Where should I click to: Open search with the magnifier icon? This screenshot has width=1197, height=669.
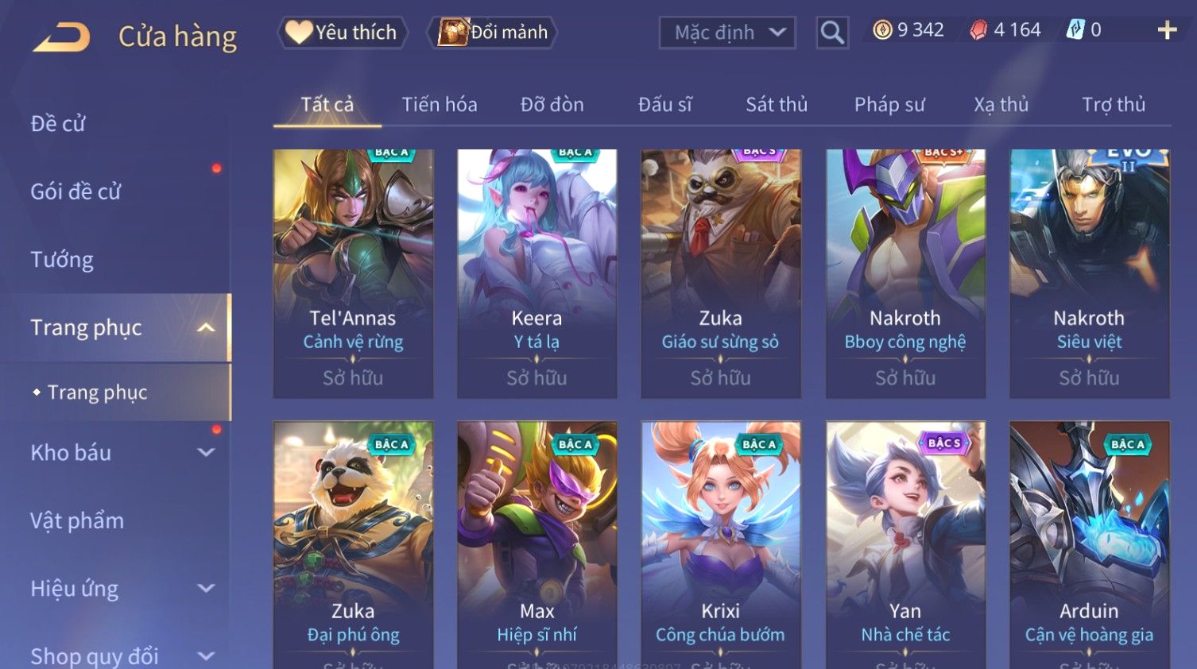point(832,33)
